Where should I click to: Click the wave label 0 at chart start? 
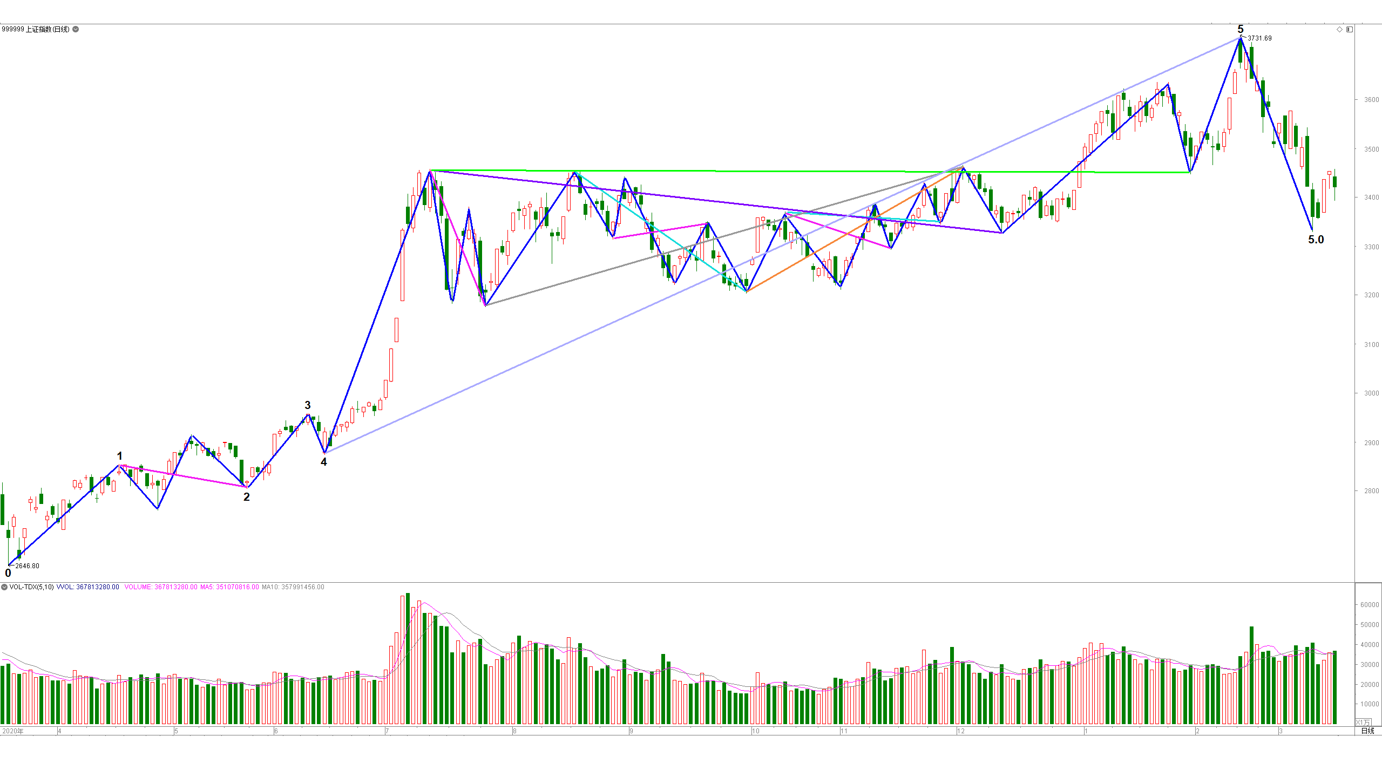tap(8, 573)
